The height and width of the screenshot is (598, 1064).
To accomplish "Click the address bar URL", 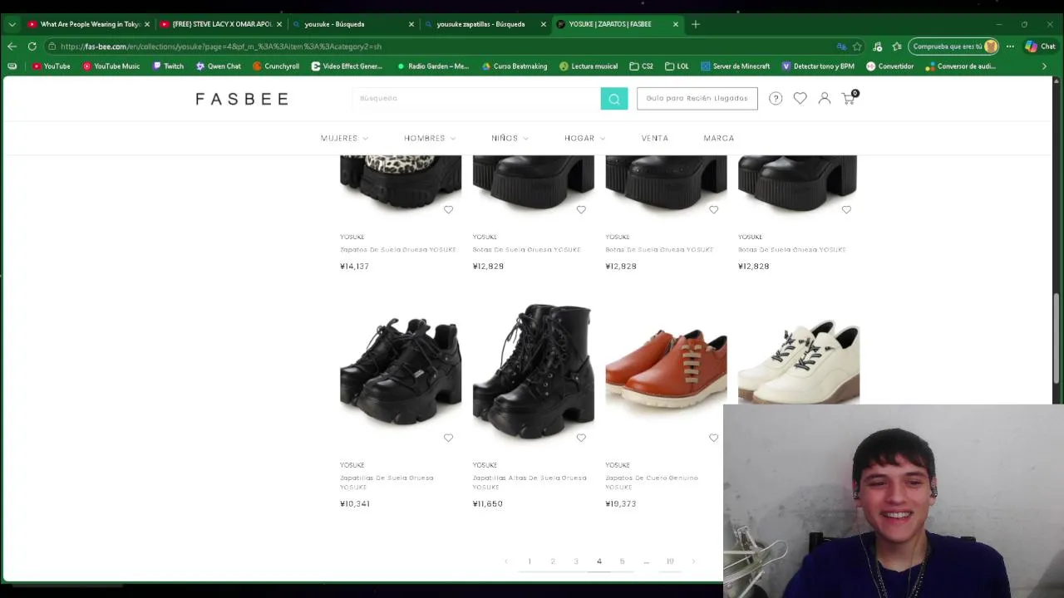I will [x=220, y=47].
